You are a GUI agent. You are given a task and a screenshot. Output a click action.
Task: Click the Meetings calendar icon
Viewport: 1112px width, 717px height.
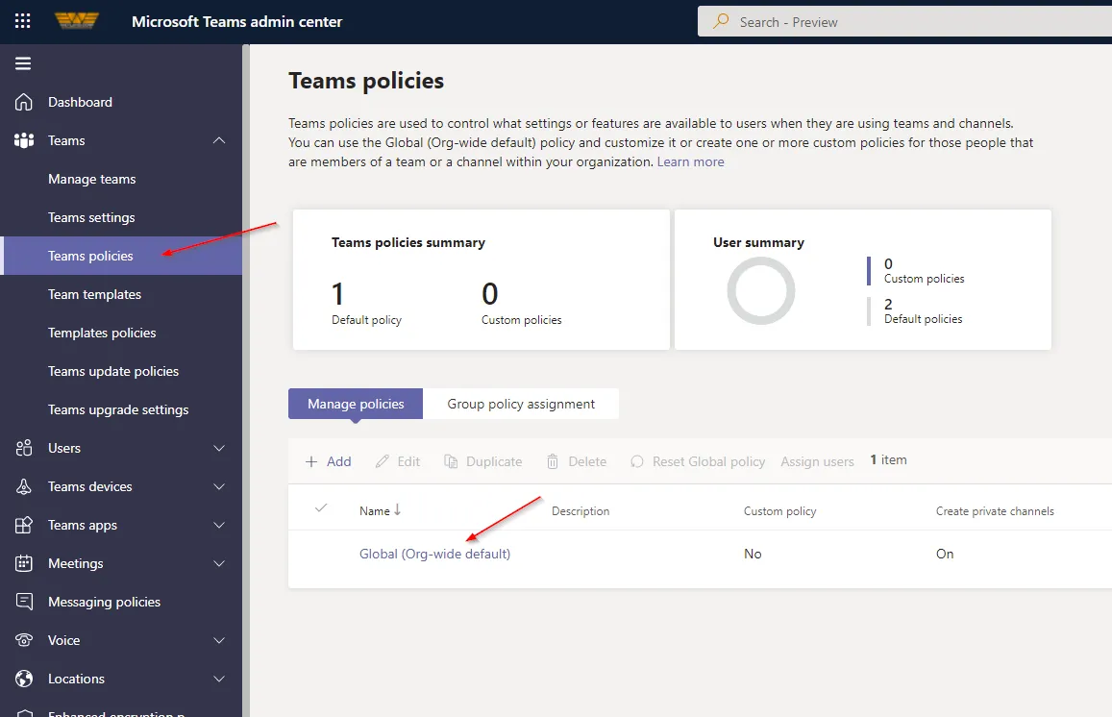(23, 563)
